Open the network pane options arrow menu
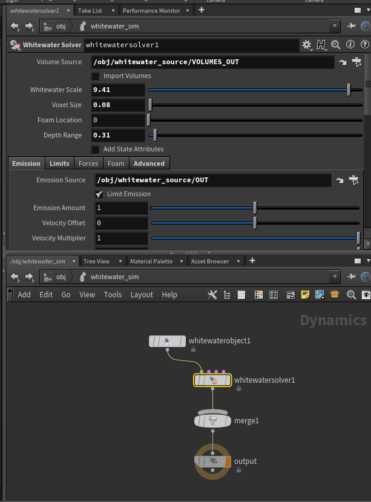This screenshot has height=502, width=371. coord(368,261)
